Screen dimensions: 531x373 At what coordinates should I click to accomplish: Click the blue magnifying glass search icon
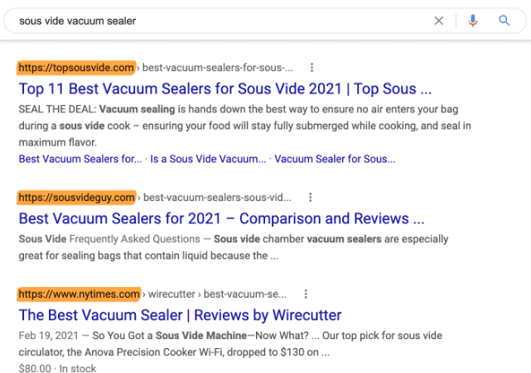(504, 21)
